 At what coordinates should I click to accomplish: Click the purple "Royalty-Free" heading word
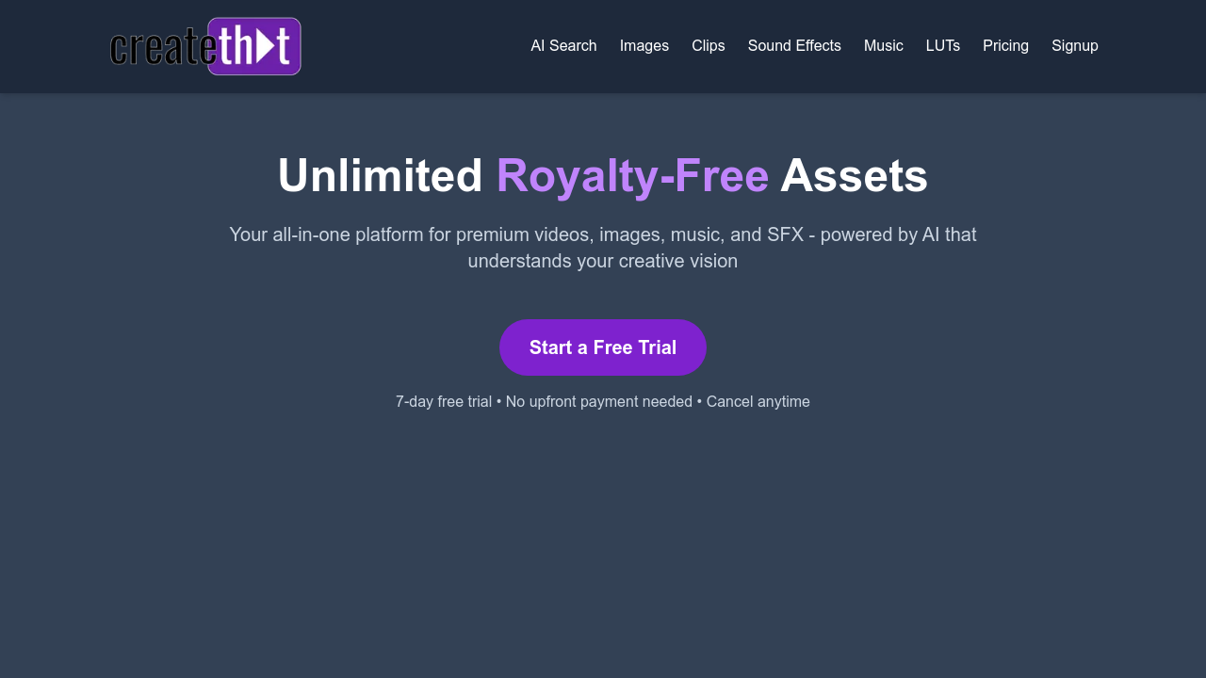tap(632, 176)
